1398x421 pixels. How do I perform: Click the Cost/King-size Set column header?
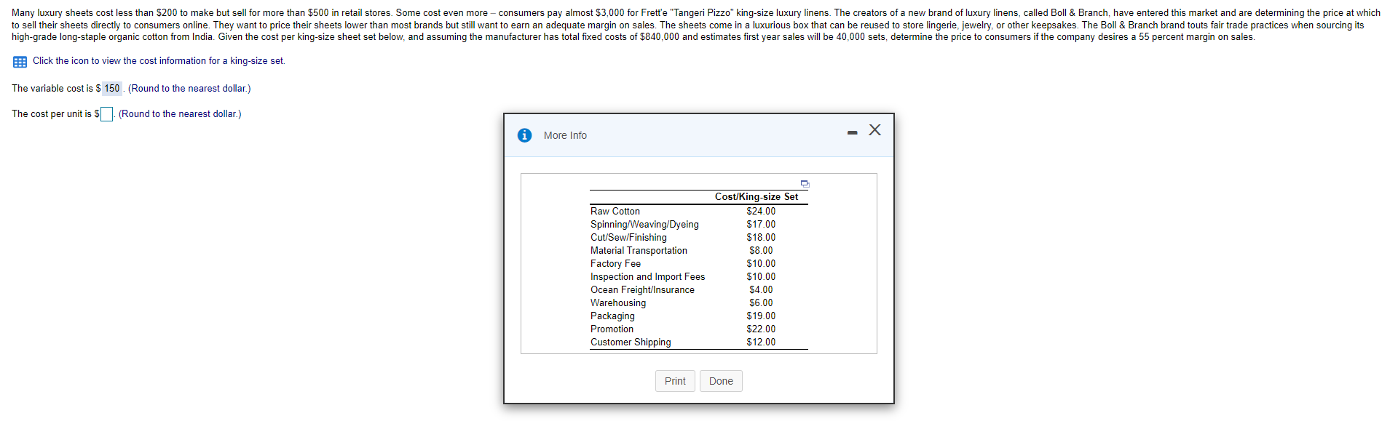[757, 197]
